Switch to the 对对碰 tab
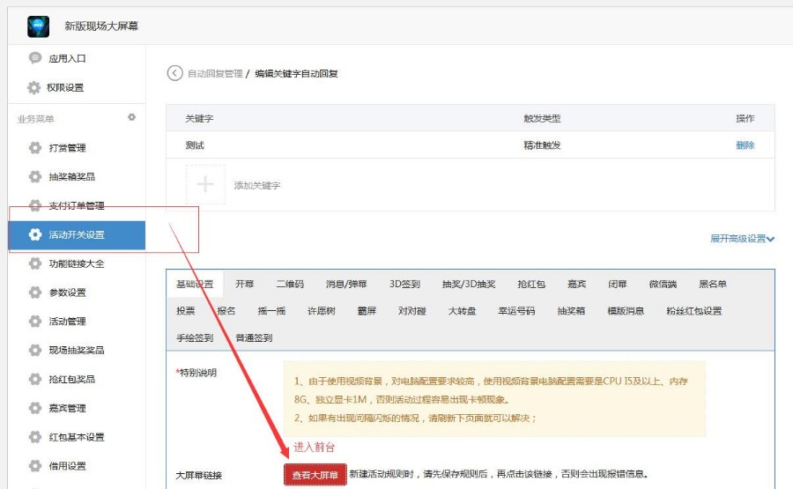This screenshot has height=489, width=793. pyautogui.click(x=412, y=311)
